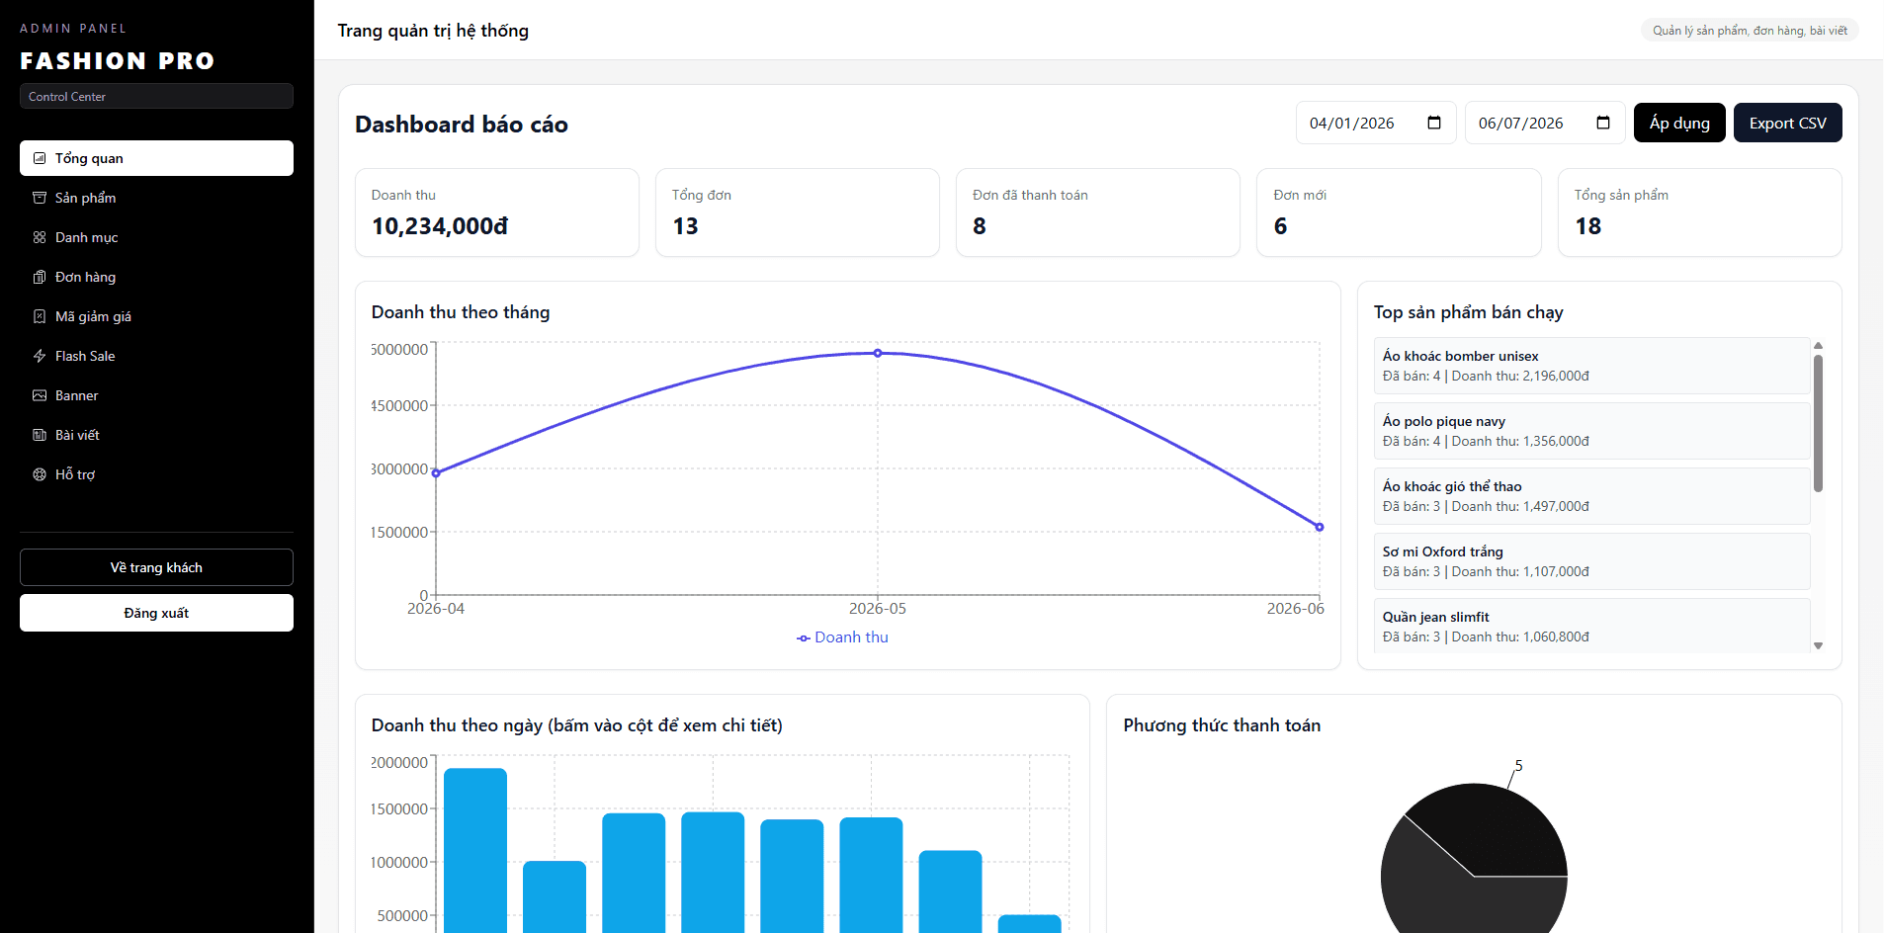The width and height of the screenshot is (1884, 933).
Task: Click the Tổng quan dashboard icon
Action: coord(40,158)
